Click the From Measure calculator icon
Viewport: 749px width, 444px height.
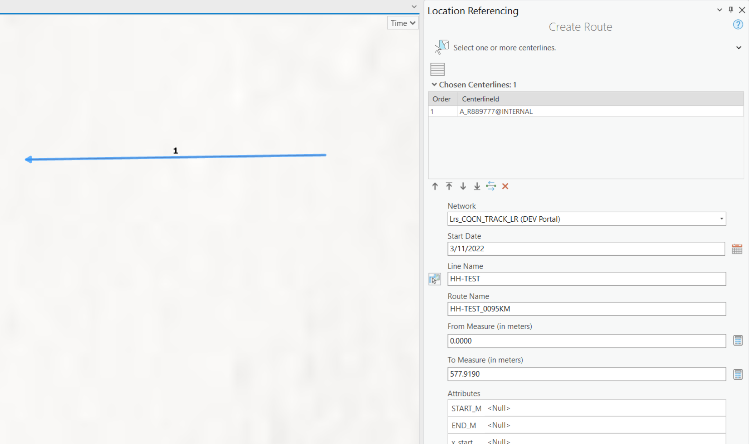click(x=738, y=341)
